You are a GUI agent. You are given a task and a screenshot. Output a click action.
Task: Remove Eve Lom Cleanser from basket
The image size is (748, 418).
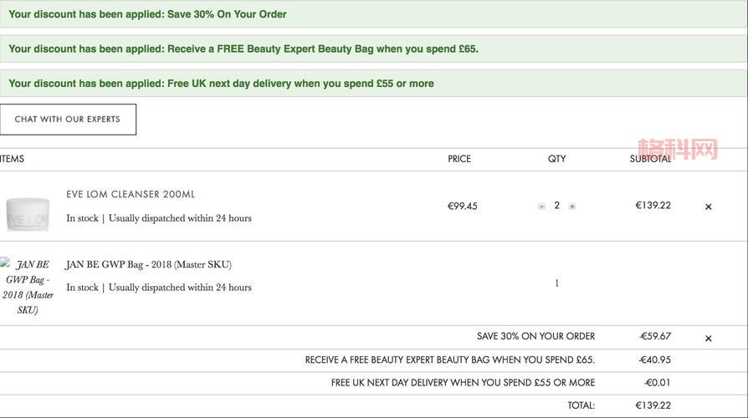pyautogui.click(x=709, y=206)
